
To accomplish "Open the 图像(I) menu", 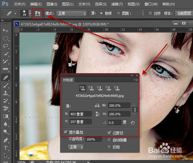I will pos(52,4).
